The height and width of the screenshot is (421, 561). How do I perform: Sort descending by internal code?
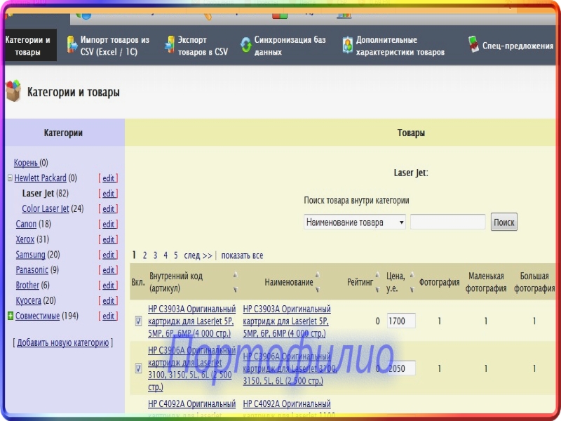pyautogui.click(x=235, y=289)
